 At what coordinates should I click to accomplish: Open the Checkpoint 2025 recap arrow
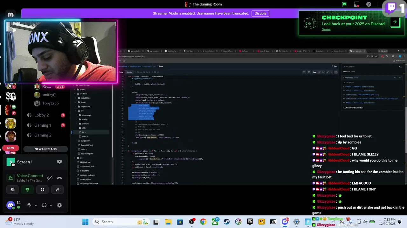pyautogui.click(x=395, y=22)
